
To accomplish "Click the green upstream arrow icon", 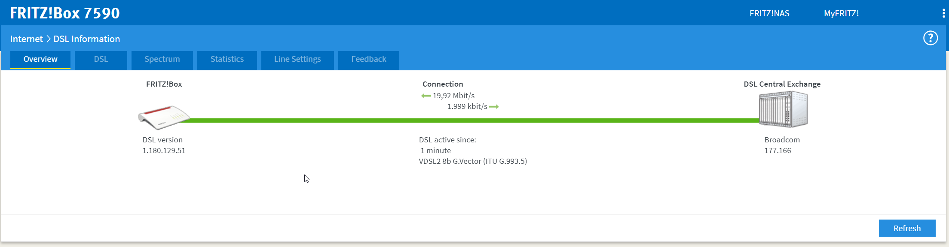I will 494,107.
